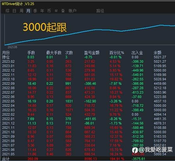Click the 2021.05 chart axis label
Viewport: 175px width, 161px height.
coord(13,47)
